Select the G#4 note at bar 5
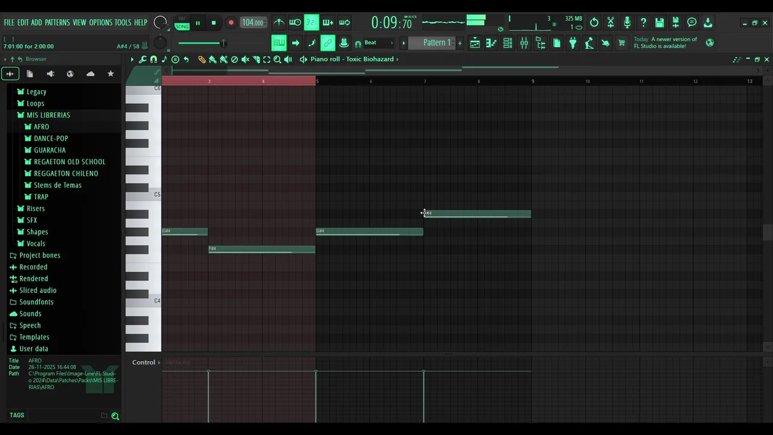 370,232
